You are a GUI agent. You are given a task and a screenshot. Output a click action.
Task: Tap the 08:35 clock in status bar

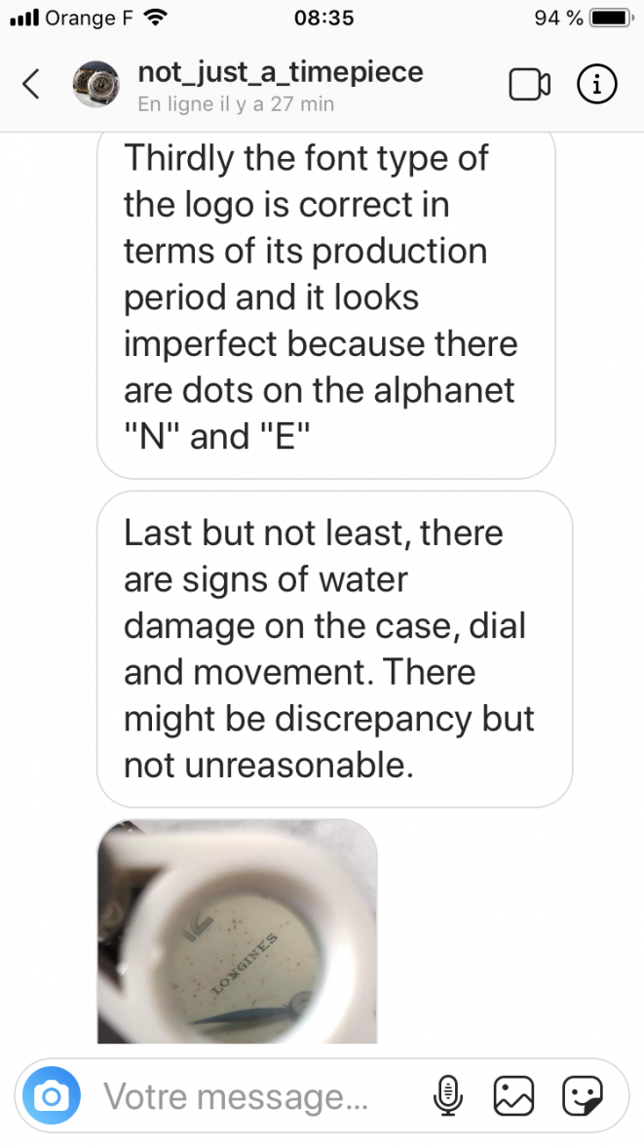(x=323, y=18)
